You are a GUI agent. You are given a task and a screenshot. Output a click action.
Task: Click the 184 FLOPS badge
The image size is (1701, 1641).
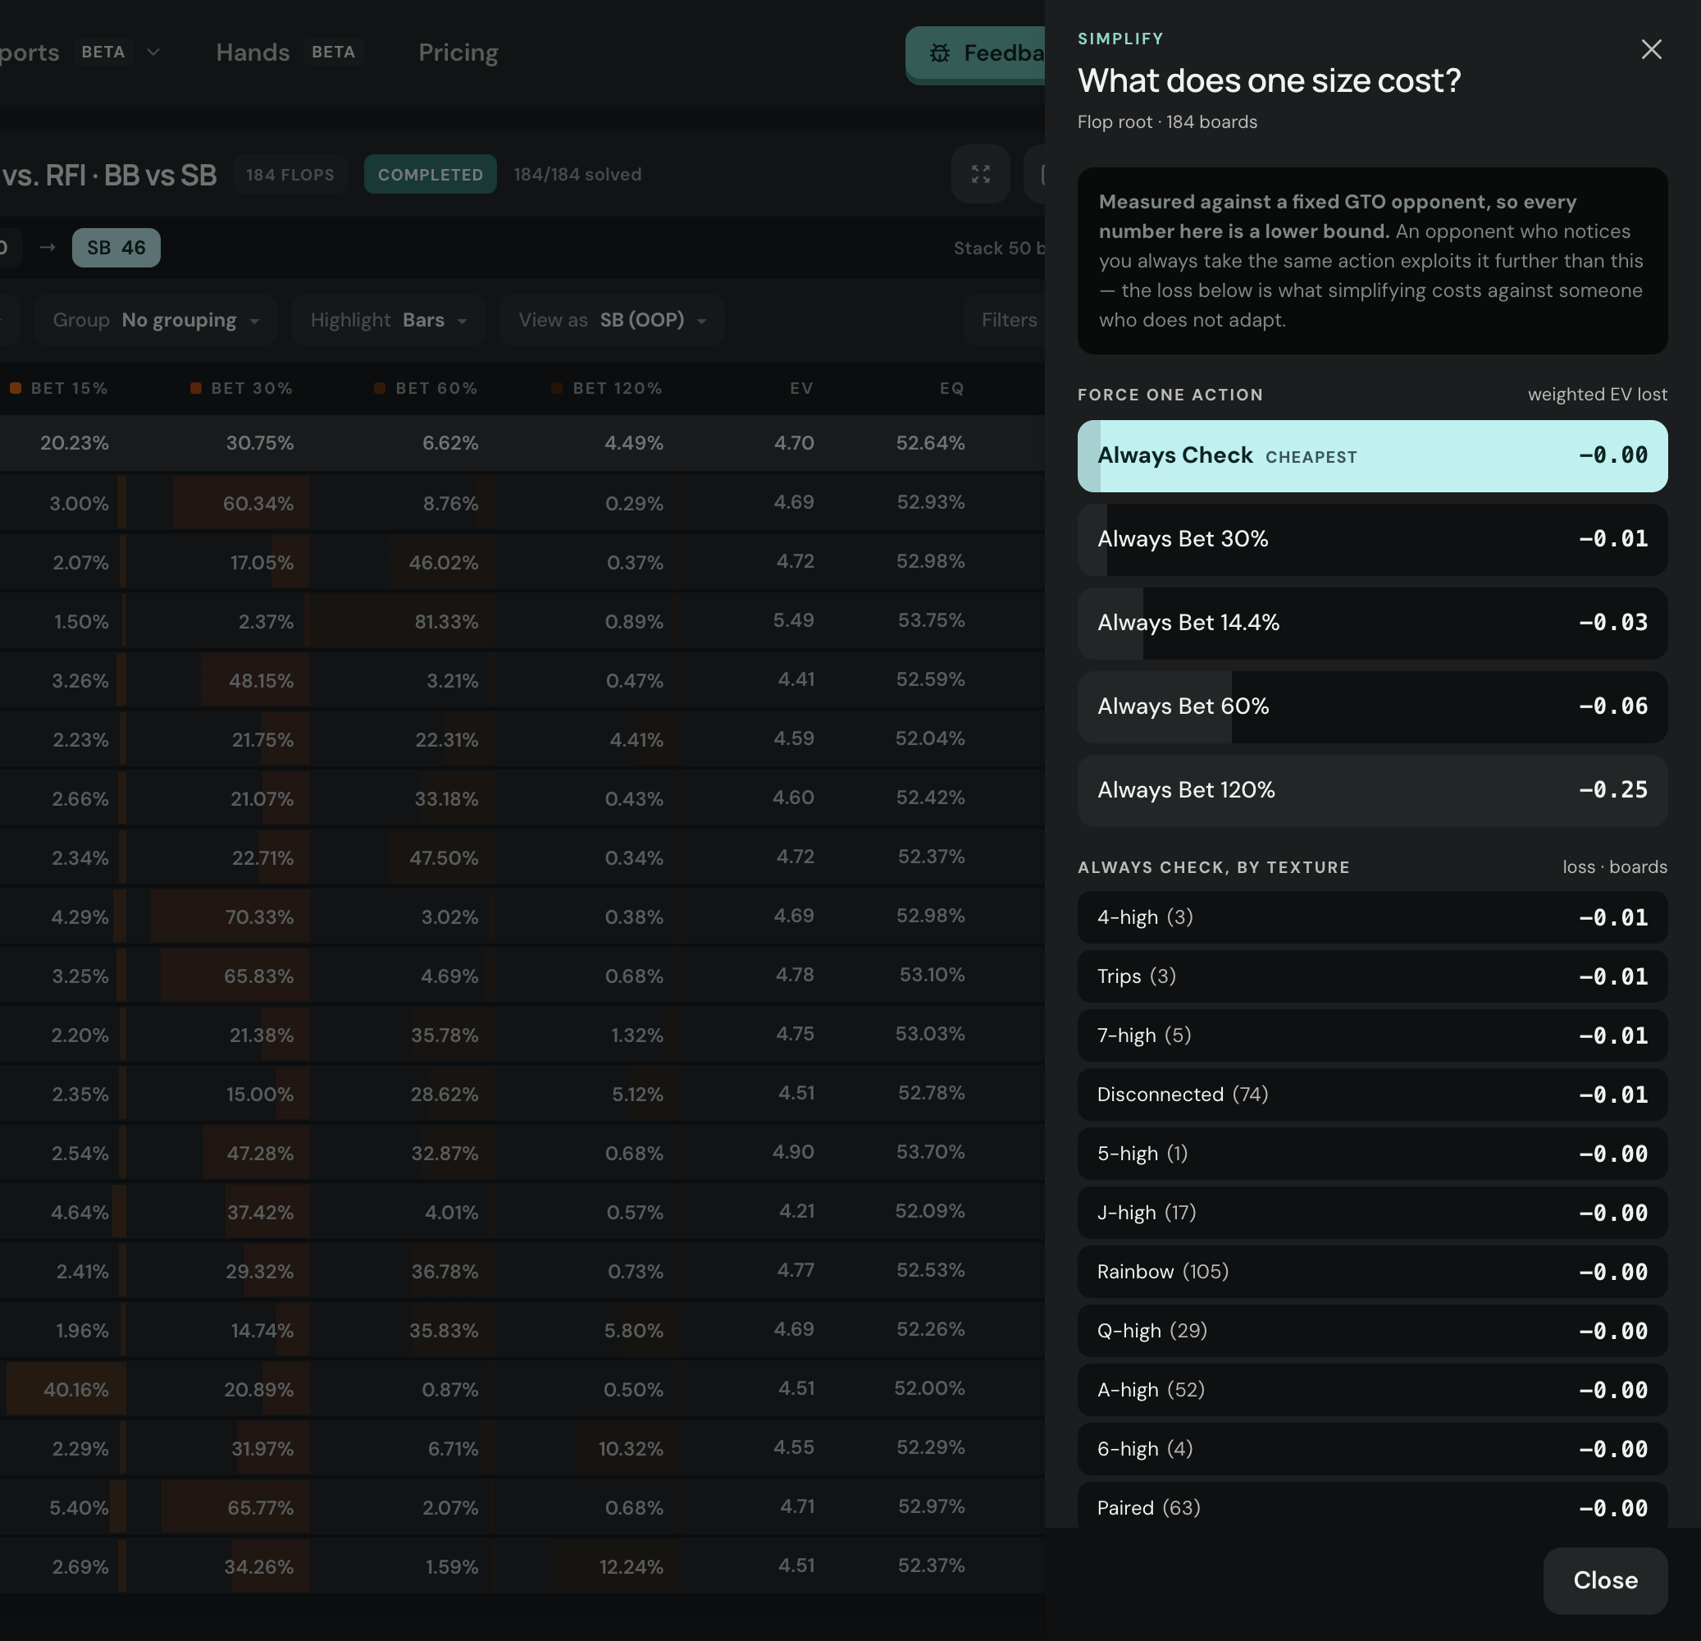(290, 175)
